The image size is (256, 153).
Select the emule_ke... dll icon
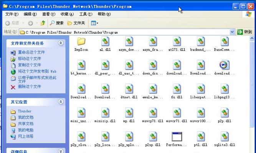[x=153, y=89]
